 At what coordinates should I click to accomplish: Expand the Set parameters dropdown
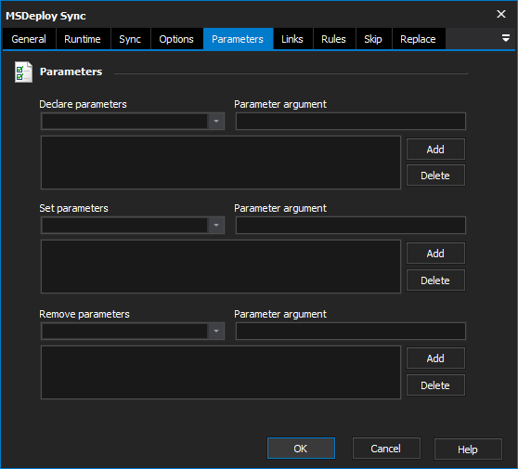[216, 226]
